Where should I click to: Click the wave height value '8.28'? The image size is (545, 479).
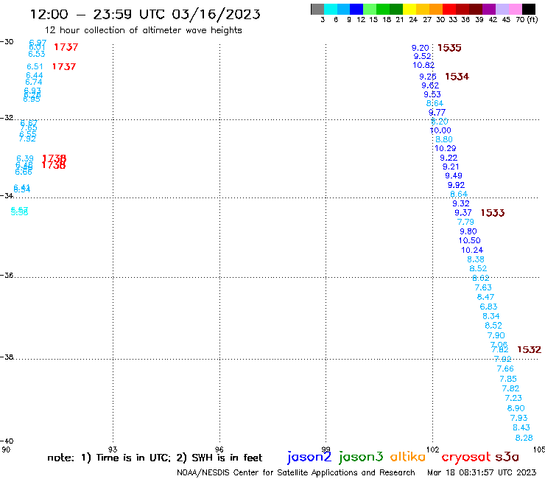point(524,438)
